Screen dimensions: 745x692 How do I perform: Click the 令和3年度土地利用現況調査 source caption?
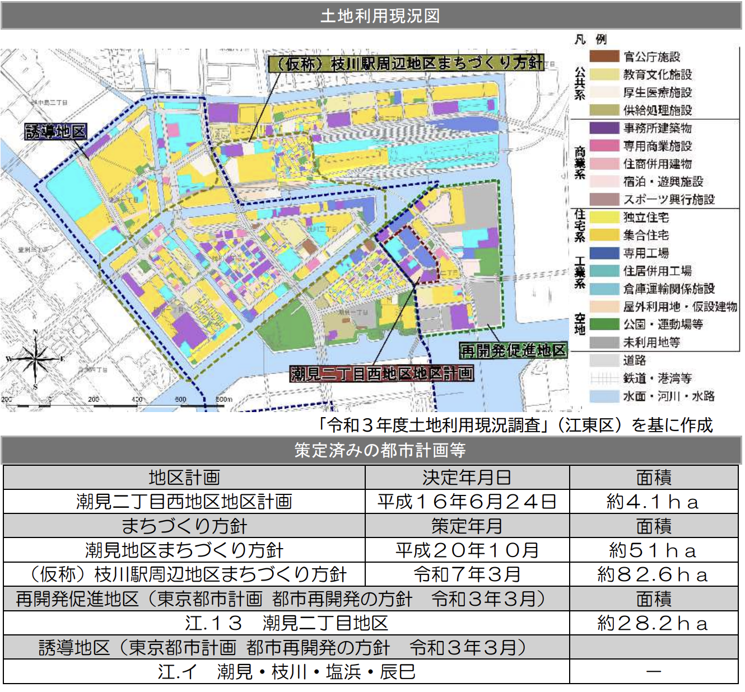515,425
